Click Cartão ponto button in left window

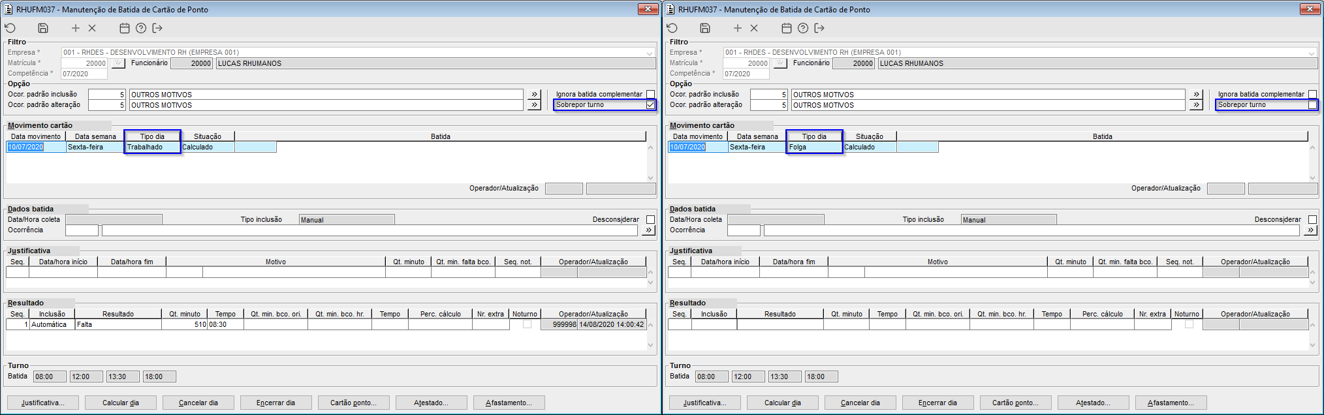(354, 403)
